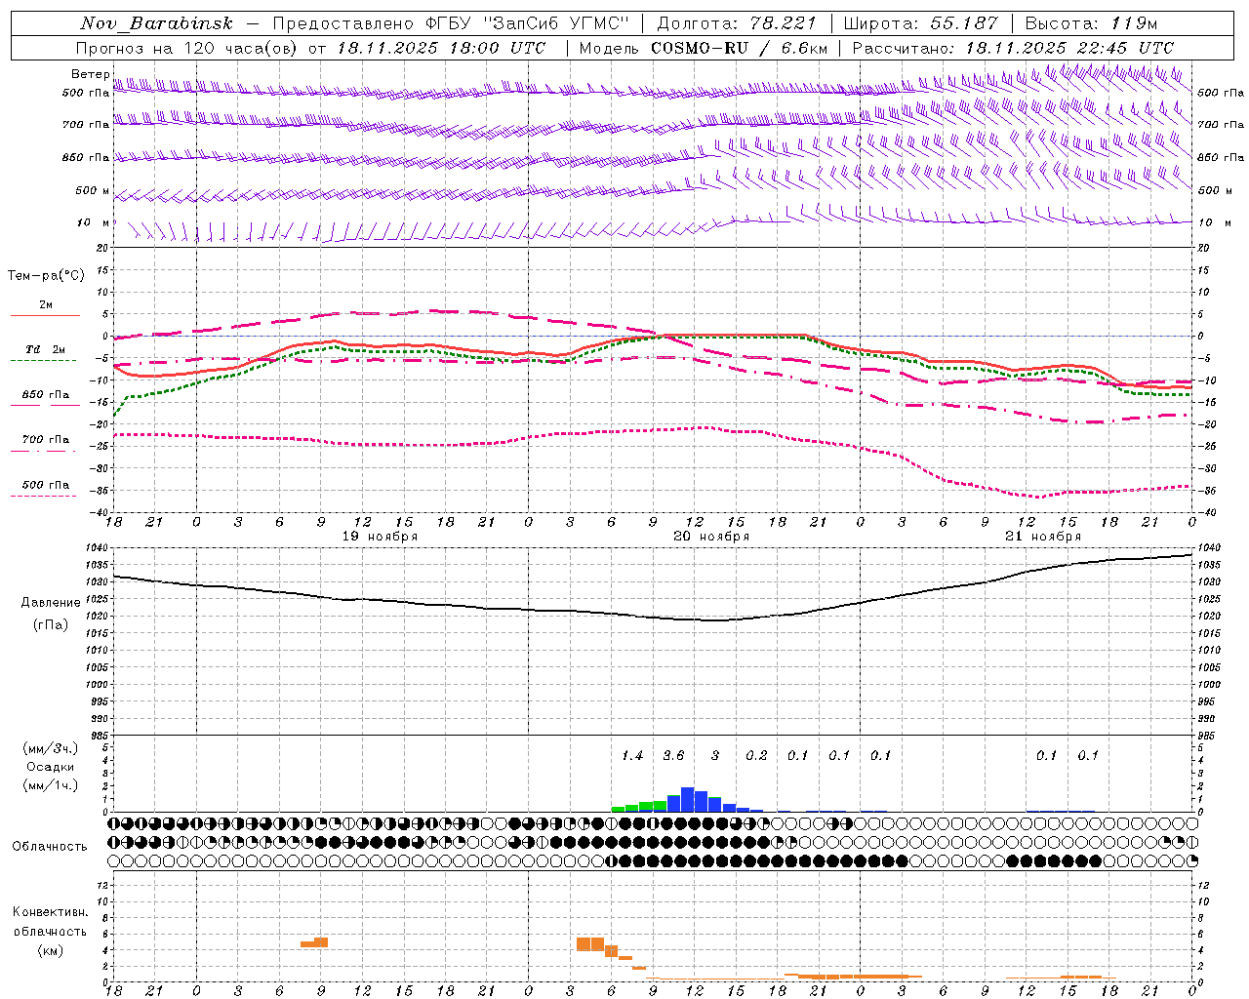Click the model label 'COSMO-RU / 6.6км'
1249x999 pixels.
pyautogui.click(x=740, y=48)
